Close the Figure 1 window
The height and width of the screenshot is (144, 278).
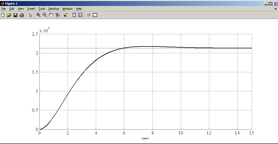click(x=275, y=4)
